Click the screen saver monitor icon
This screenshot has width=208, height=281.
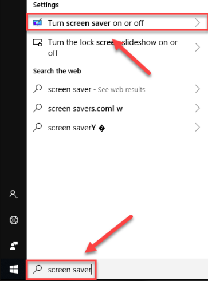coord(37,23)
